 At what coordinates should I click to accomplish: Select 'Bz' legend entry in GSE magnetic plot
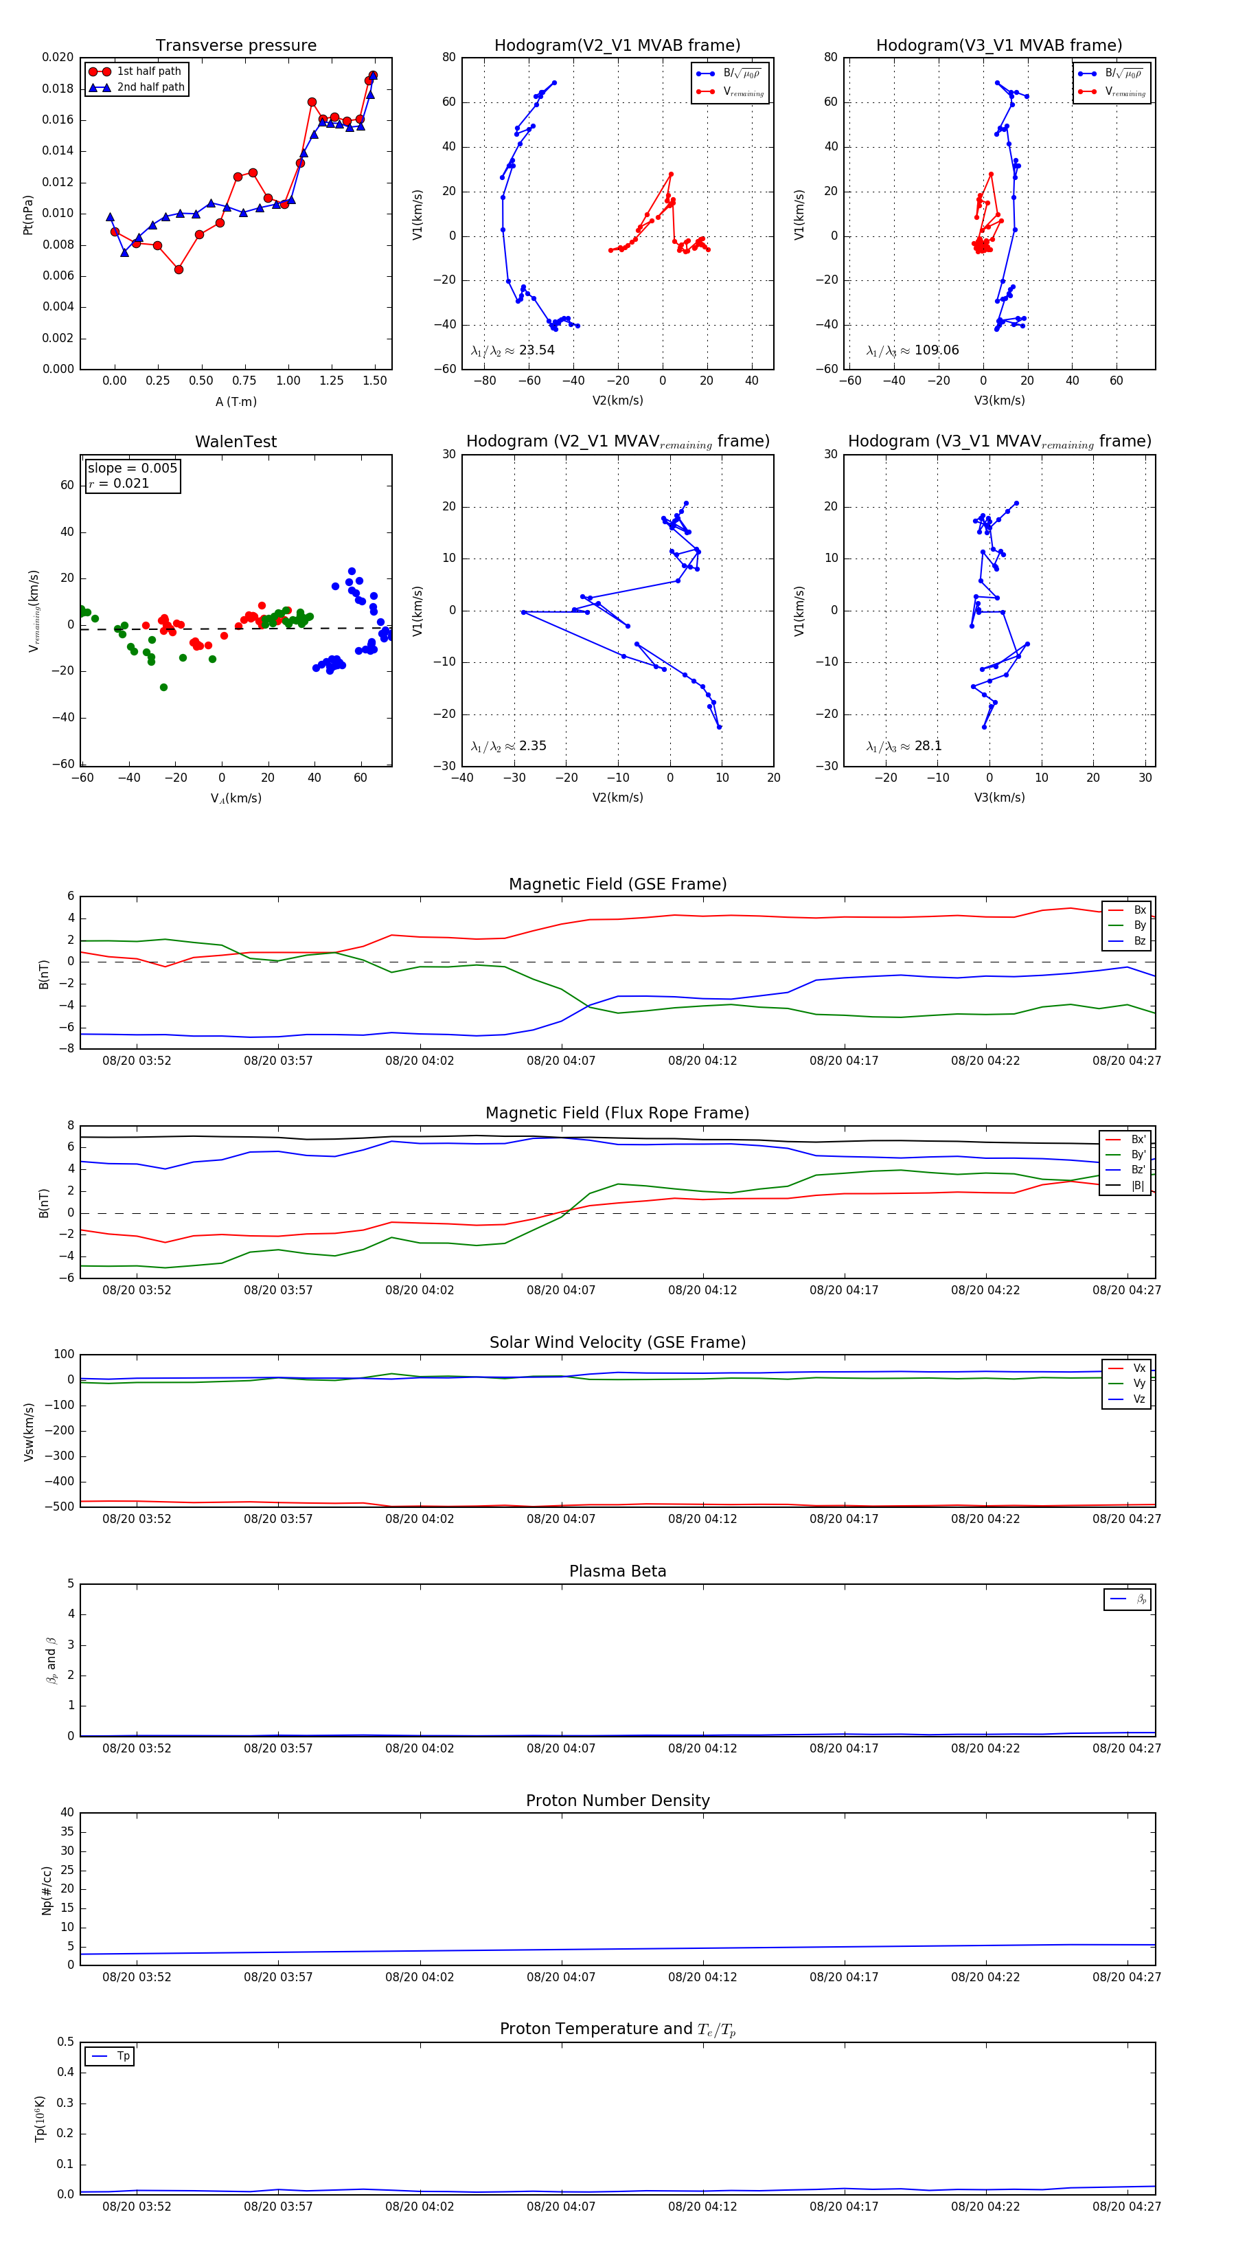[1128, 940]
